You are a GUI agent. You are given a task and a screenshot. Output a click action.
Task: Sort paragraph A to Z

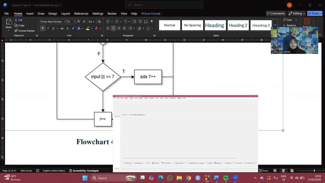(x=146, y=22)
